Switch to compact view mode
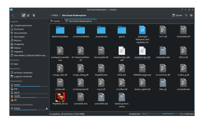Screen dimensions: 204x127 point(29,15)
